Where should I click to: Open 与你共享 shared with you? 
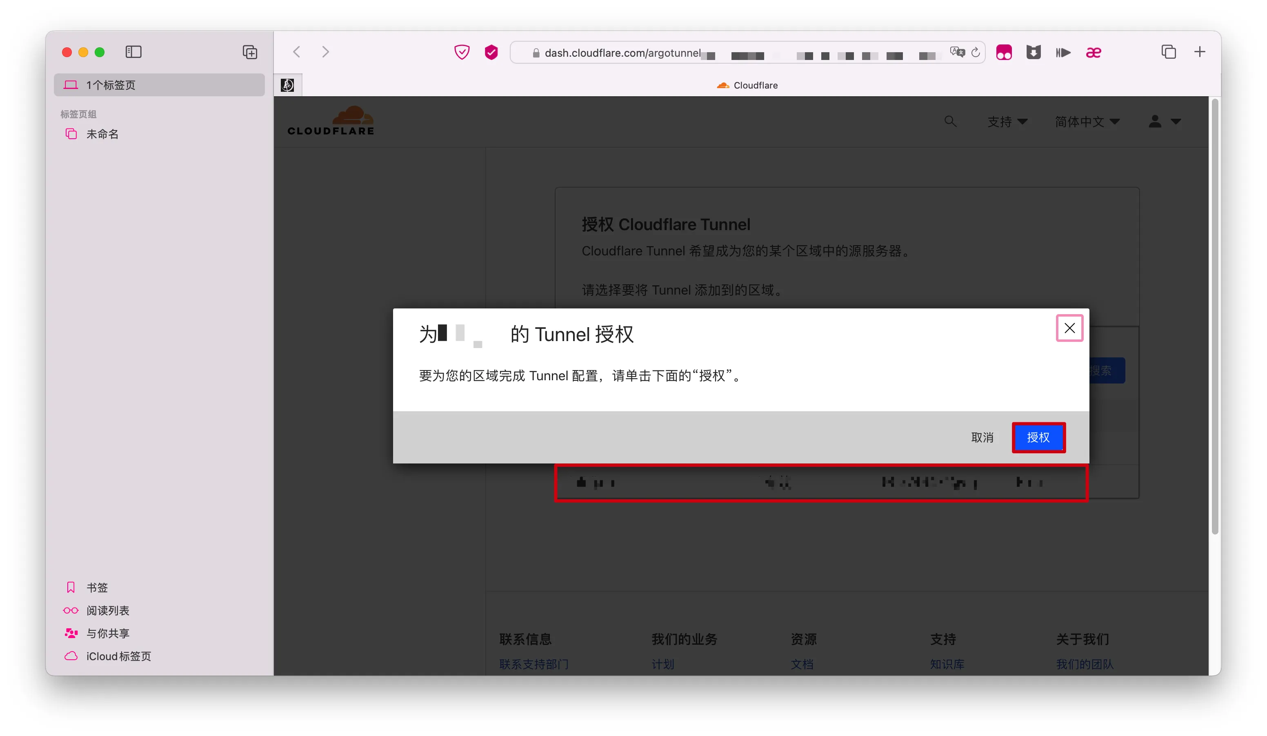click(x=108, y=634)
